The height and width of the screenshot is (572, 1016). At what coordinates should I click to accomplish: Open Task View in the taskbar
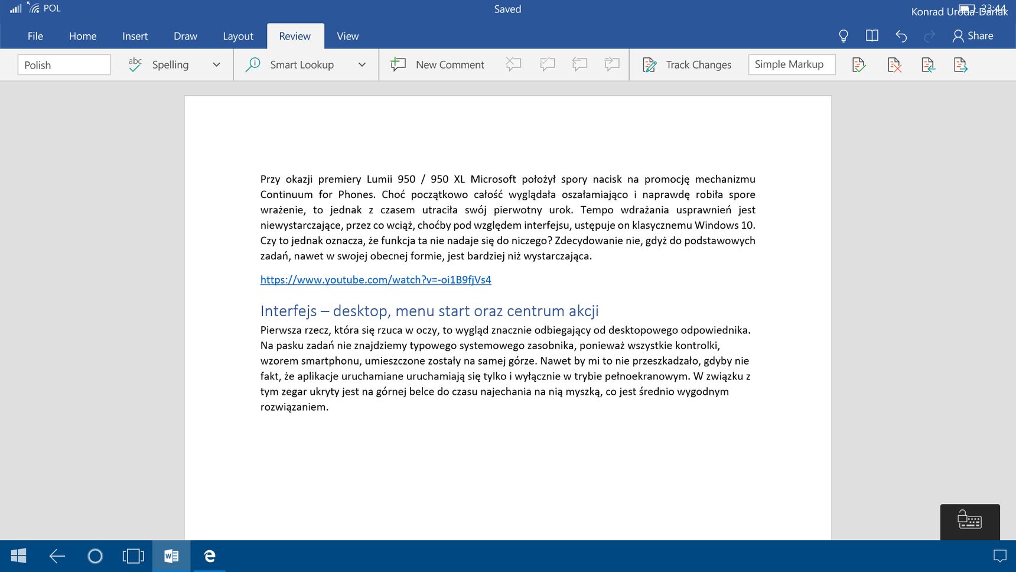(133, 556)
